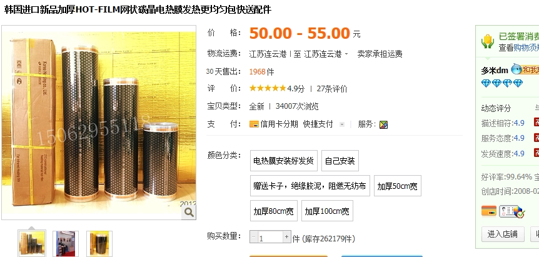Open the 江苏连云港 destination dropdown
This screenshot has height=257, width=539.
click(x=326, y=54)
